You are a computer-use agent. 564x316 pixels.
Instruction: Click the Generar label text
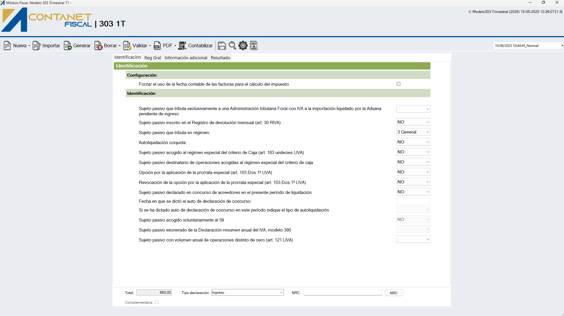82,46
